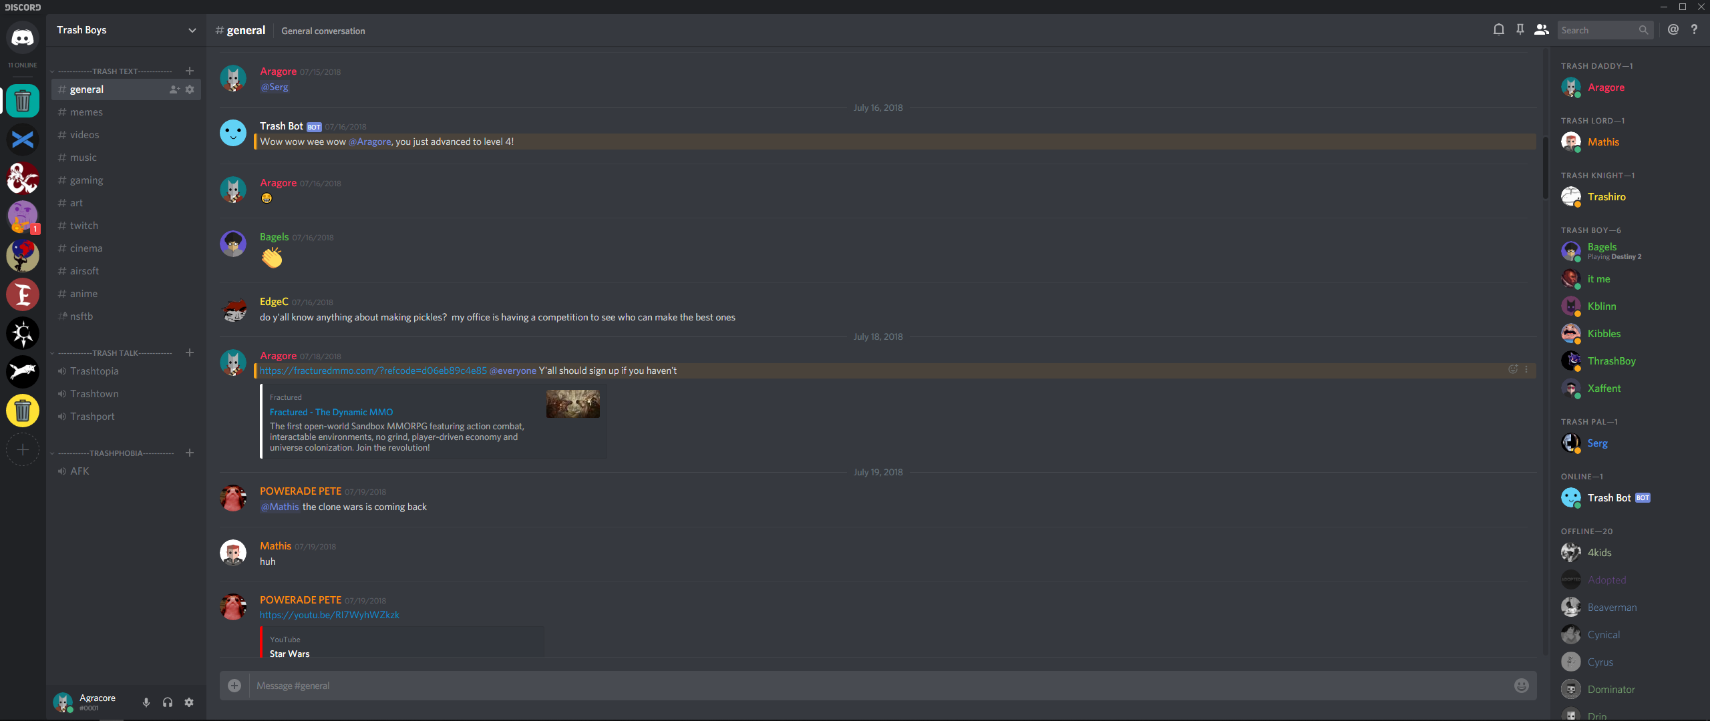Click the chat area vertical scrollbar

click(x=1545, y=167)
